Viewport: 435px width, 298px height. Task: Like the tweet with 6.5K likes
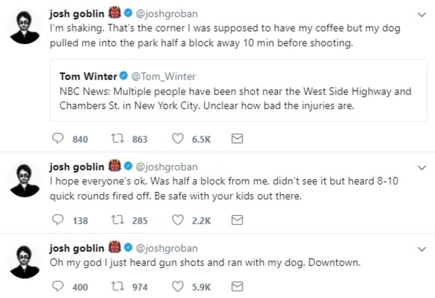point(178,139)
